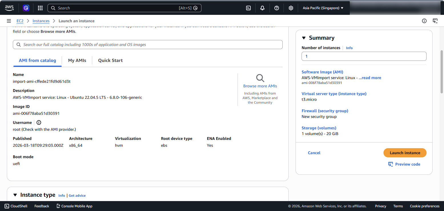This screenshot has height=211, width=444.
Task: Click the hvm virtualization value
Action: coord(119,145)
